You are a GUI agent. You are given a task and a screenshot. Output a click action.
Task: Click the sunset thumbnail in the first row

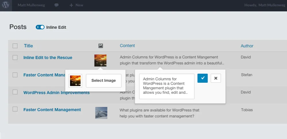[100, 60]
